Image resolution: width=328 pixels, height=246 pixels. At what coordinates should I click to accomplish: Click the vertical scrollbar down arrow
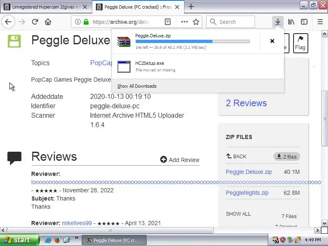pos(324,223)
